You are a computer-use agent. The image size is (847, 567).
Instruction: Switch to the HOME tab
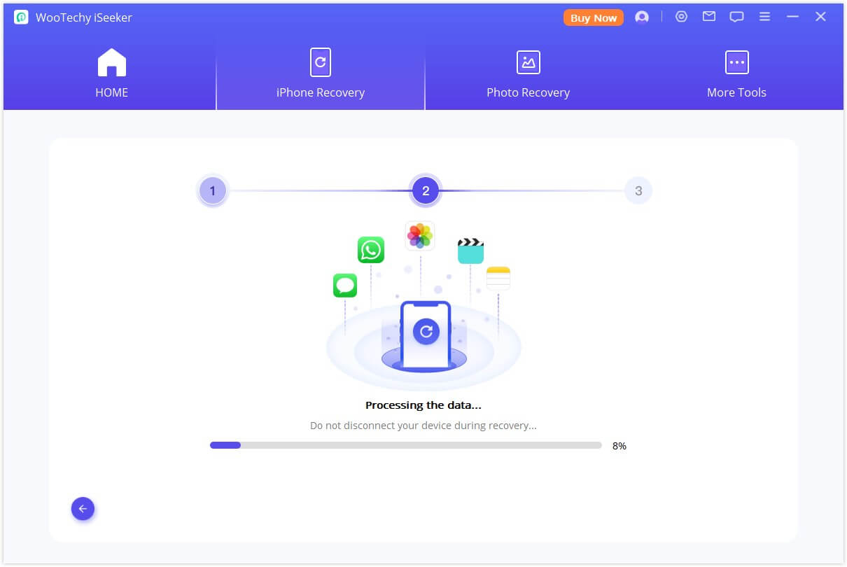point(111,92)
